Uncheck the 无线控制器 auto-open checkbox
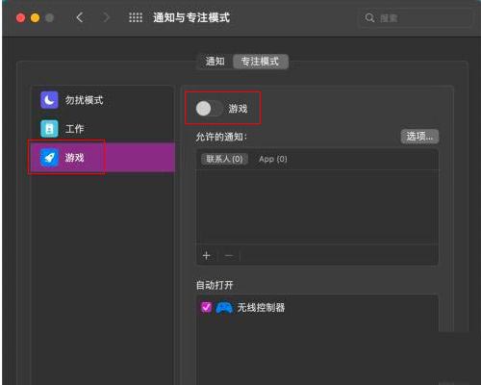Viewport: 481px width, 385px height. (206, 307)
